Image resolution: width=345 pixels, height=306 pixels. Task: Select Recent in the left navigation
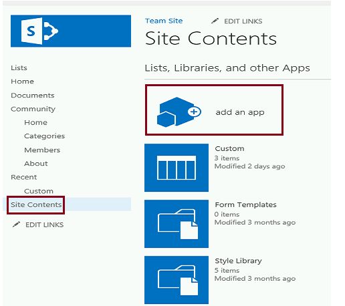pyautogui.click(x=24, y=177)
